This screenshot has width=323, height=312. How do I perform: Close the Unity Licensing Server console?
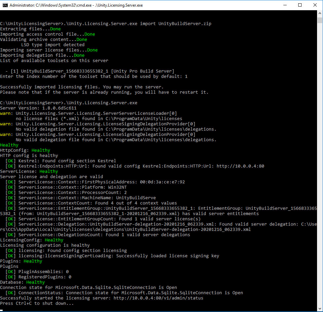click(x=315, y=5)
